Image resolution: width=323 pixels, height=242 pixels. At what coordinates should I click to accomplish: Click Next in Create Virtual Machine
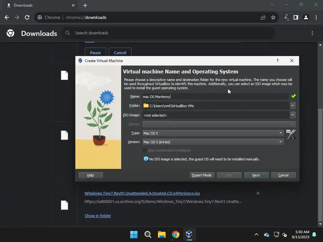click(x=256, y=175)
